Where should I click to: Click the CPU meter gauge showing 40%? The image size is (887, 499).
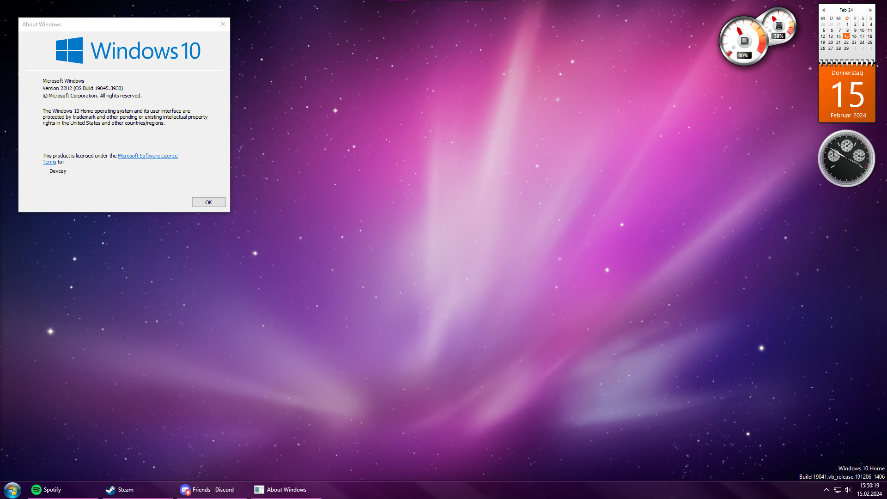pyautogui.click(x=744, y=41)
